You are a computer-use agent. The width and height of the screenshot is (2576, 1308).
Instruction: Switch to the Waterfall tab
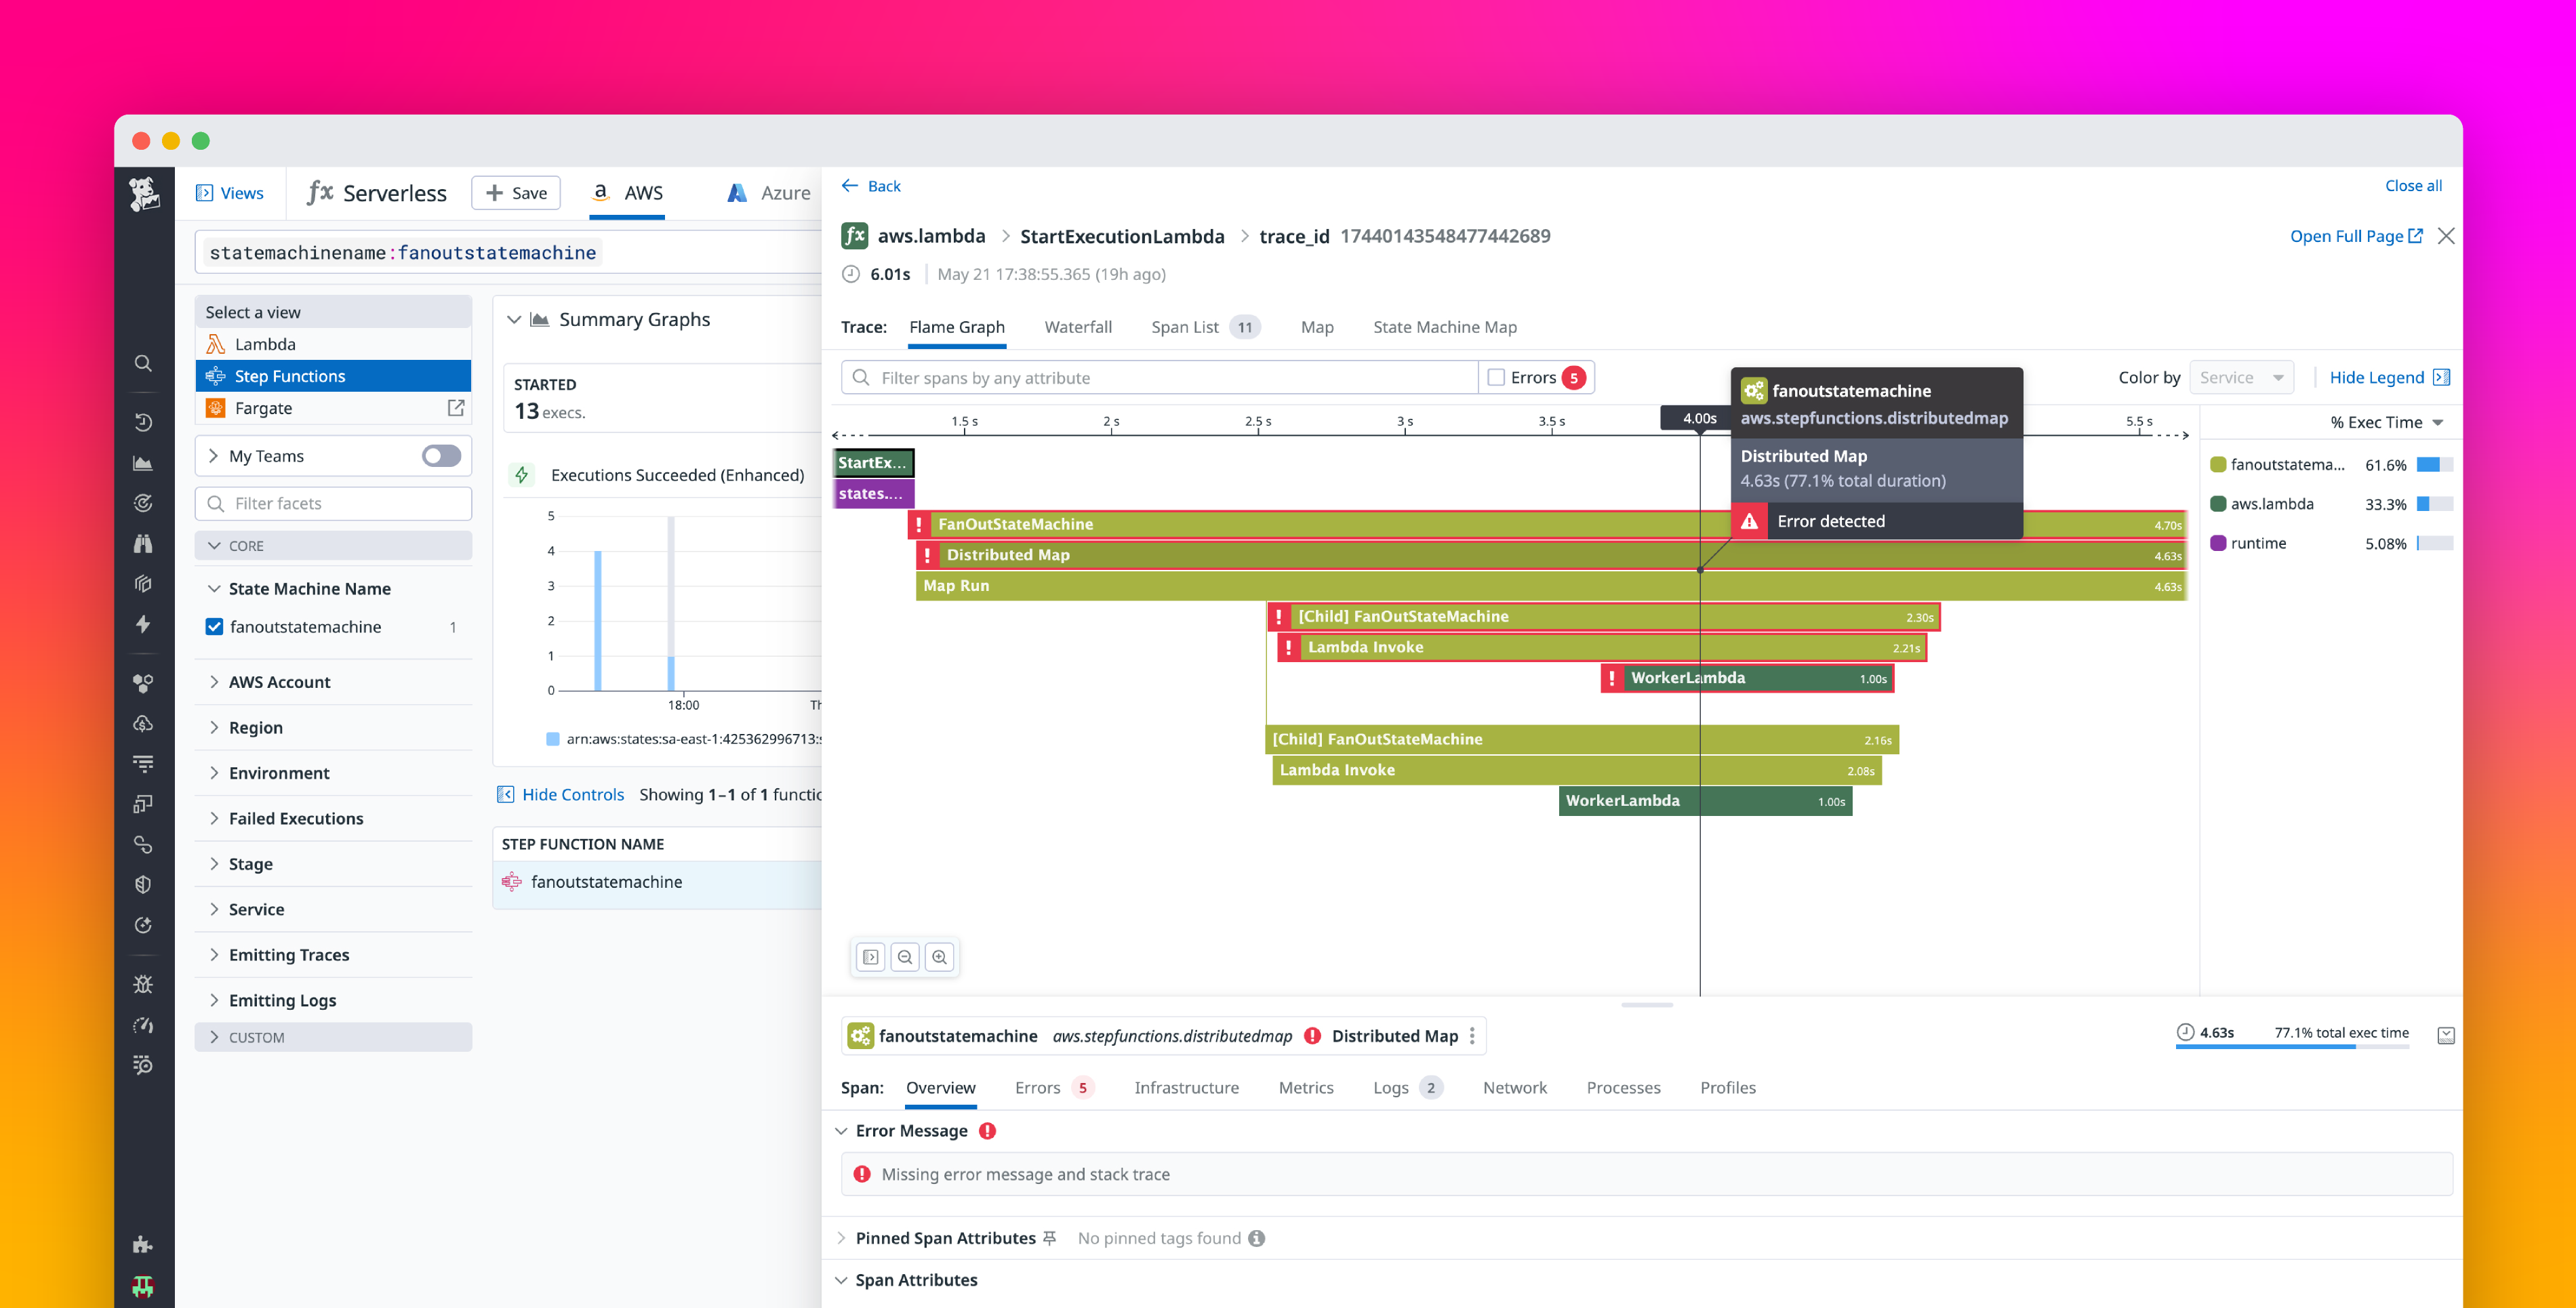click(x=1078, y=327)
